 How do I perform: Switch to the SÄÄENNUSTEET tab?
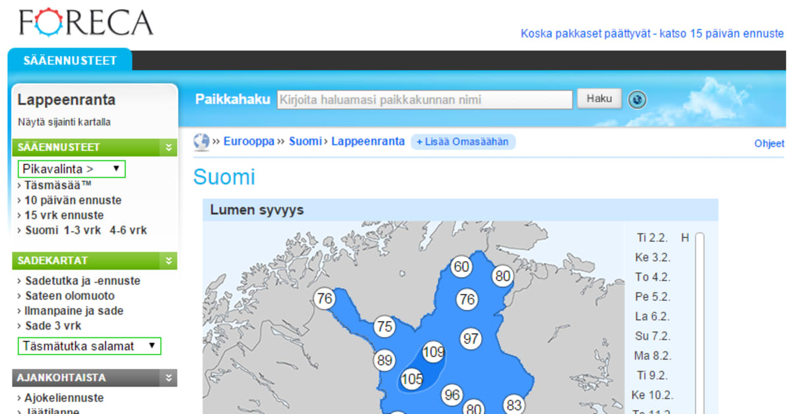69,59
